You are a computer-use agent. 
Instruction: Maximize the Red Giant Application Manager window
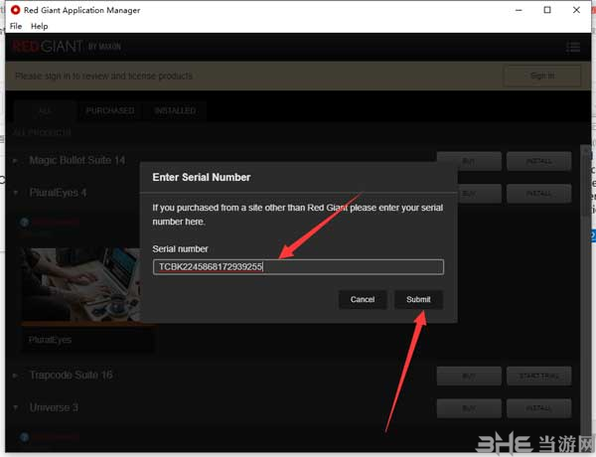547,10
